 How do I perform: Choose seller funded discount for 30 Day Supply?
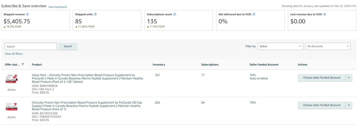(x=322, y=105)
